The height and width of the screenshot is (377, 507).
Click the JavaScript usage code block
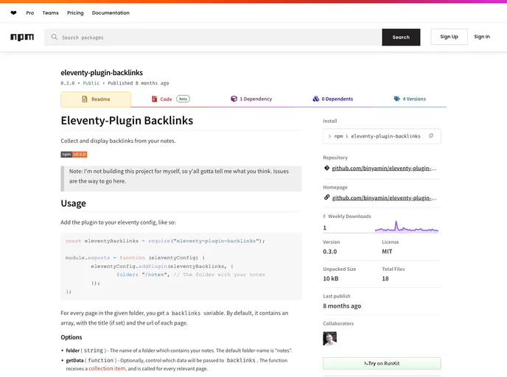coord(181,267)
